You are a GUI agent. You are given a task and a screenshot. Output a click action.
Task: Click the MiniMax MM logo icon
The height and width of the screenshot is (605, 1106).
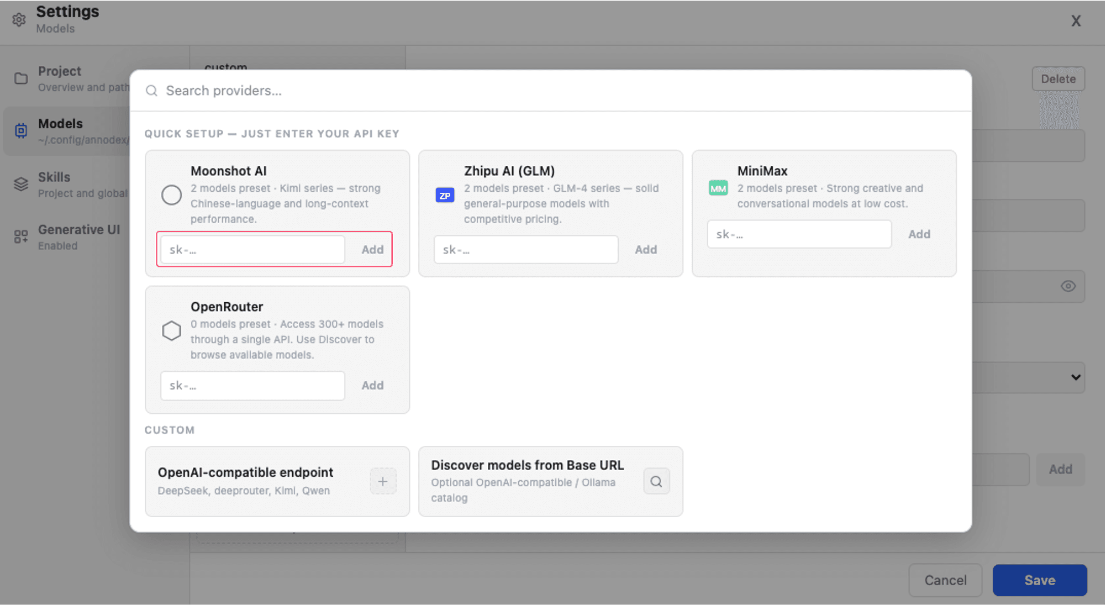[x=718, y=188]
